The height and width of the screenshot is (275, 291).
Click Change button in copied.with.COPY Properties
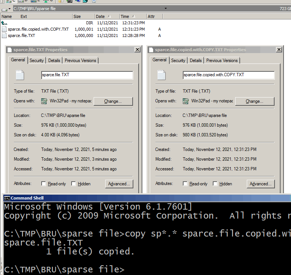255,101
